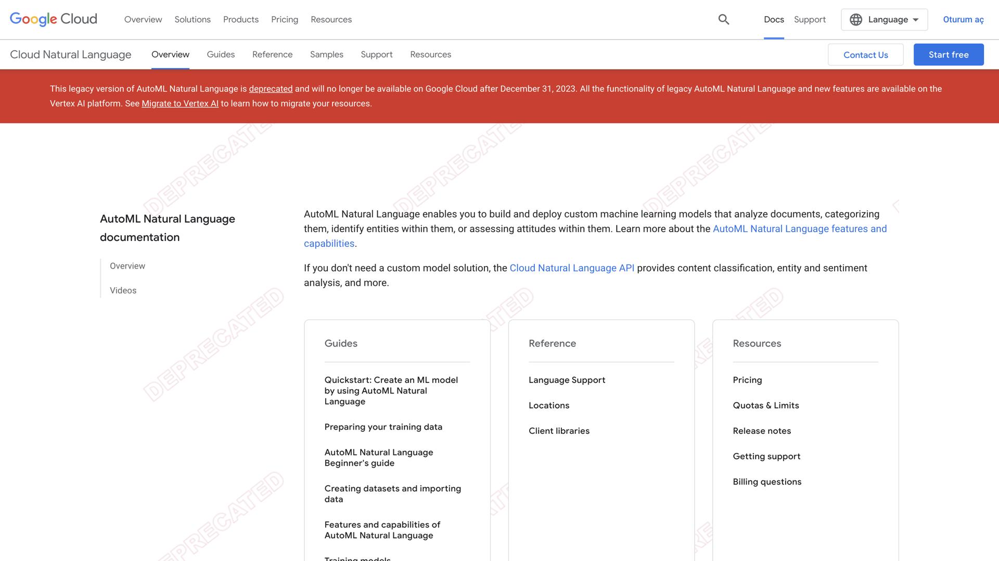Click the Docs link in header

(773, 19)
